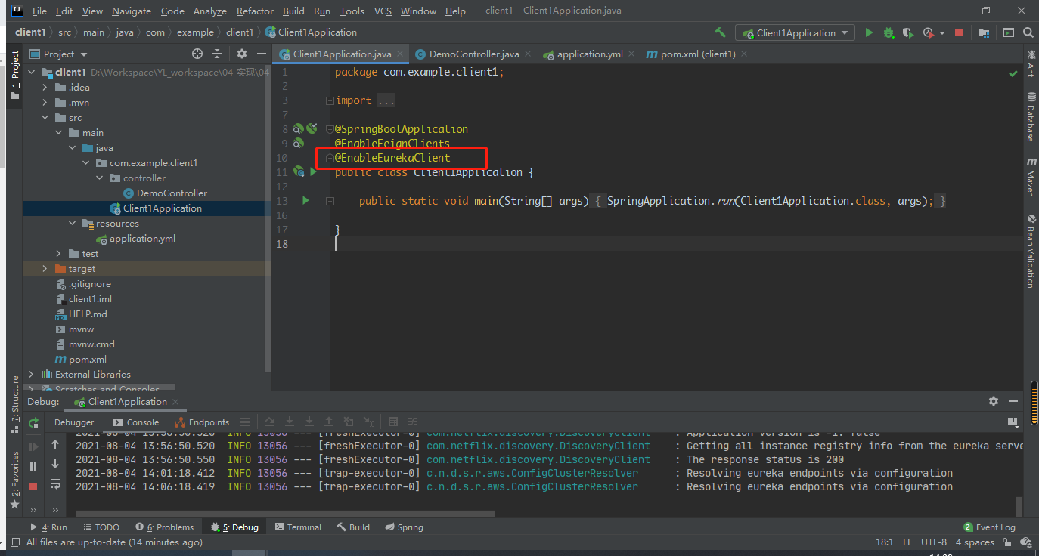Toggle the Maven tool window button
The height and width of the screenshot is (556, 1039).
click(1031, 178)
